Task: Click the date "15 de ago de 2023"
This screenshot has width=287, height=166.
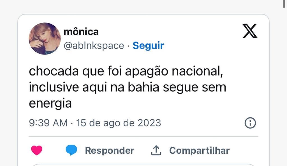Action: 119,123
